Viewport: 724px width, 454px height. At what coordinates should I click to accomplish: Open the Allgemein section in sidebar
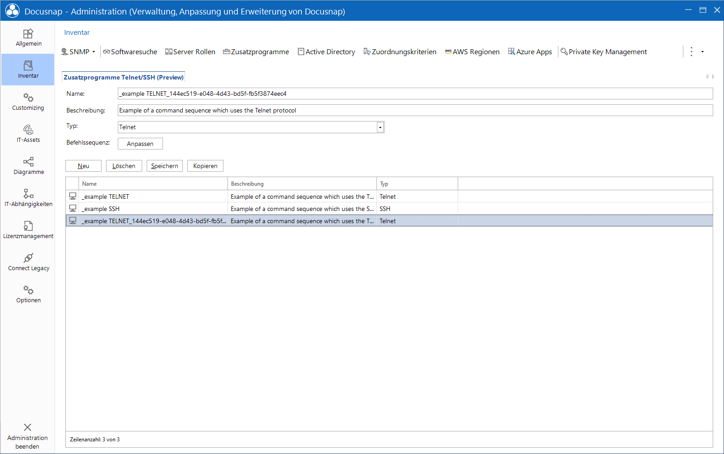click(x=28, y=37)
